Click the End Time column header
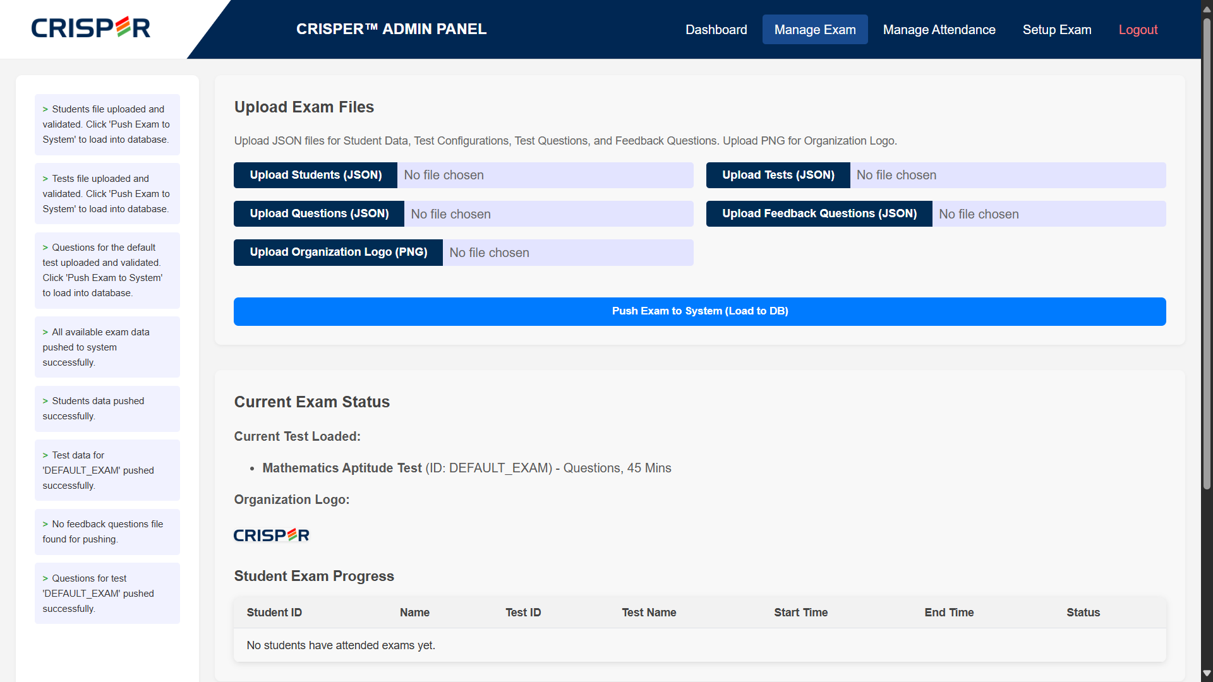The width and height of the screenshot is (1213, 682). click(x=949, y=613)
